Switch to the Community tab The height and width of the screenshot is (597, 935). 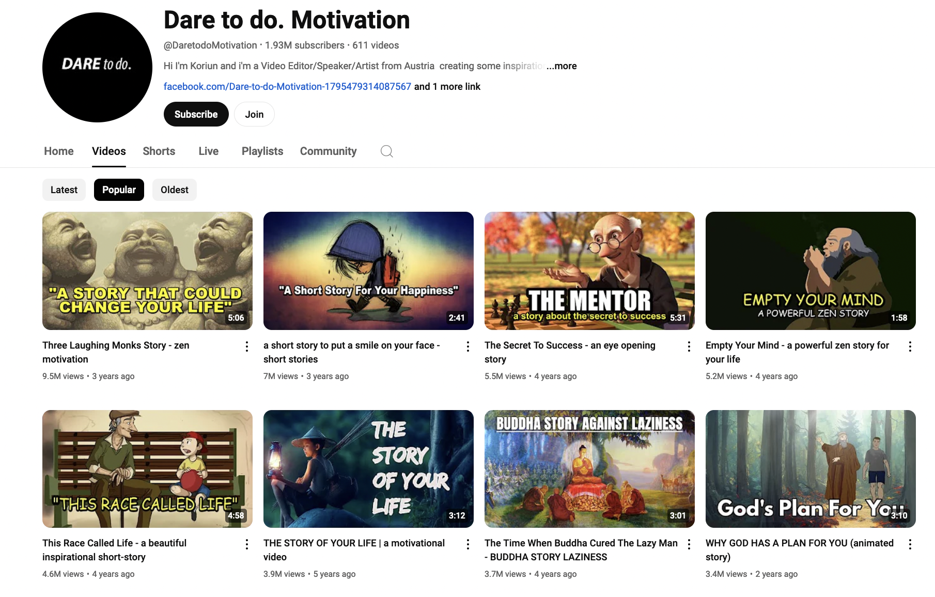pos(329,151)
